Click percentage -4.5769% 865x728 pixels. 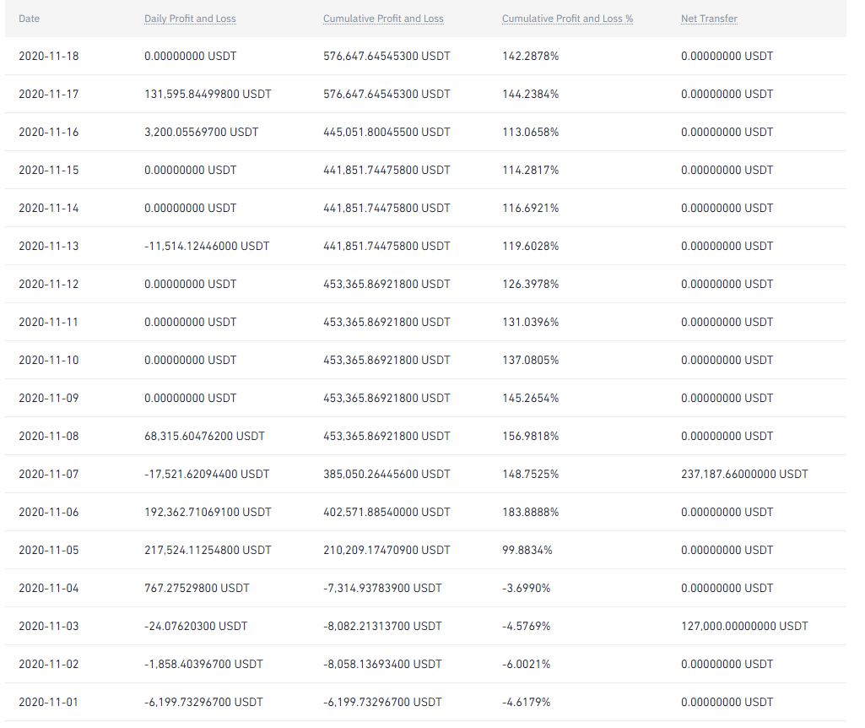[x=527, y=627]
